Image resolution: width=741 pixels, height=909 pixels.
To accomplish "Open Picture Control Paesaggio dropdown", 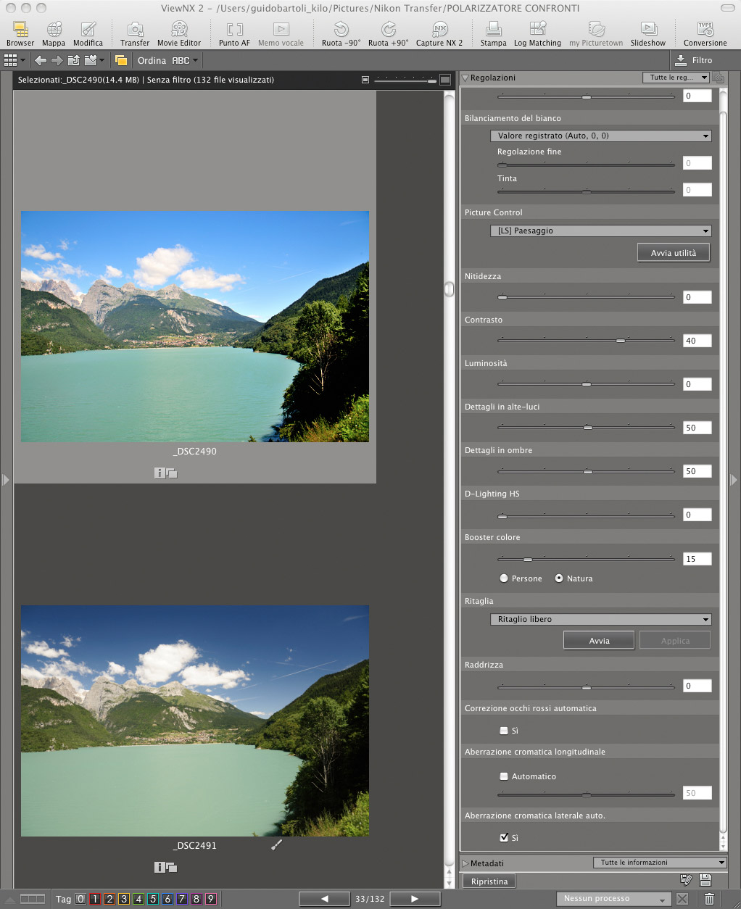I will [601, 231].
